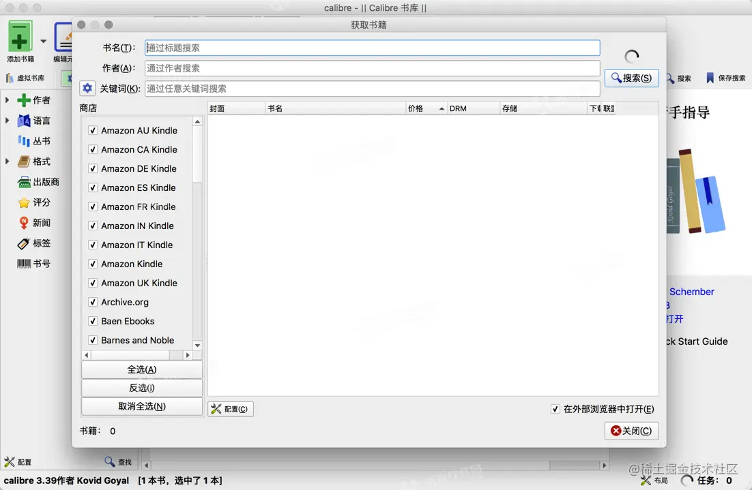The height and width of the screenshot is (490, 752).
Task: Click the Title column header in results
Action: [x=336, y=108]
